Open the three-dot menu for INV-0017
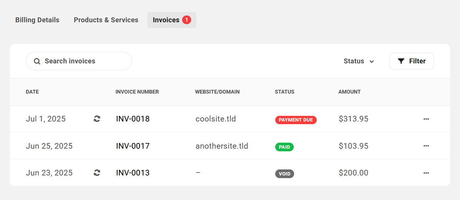 pos(426,146)
